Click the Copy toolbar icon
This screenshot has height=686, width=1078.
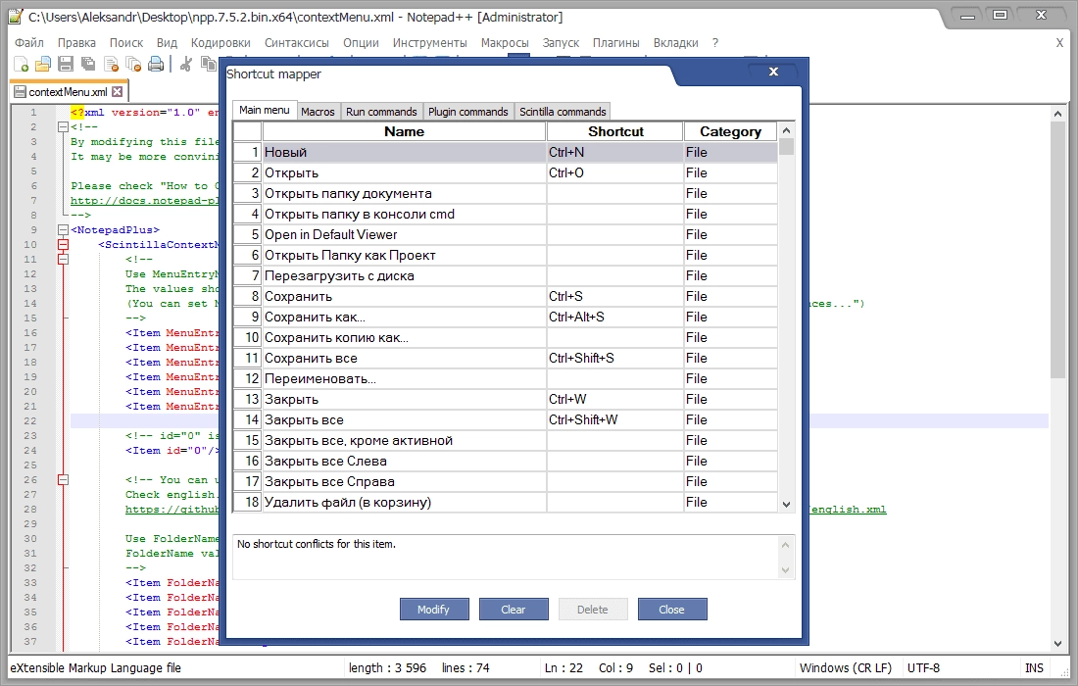[209, 65]
